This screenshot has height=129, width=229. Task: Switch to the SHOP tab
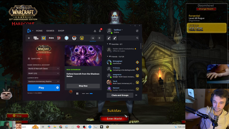[61, 31]
